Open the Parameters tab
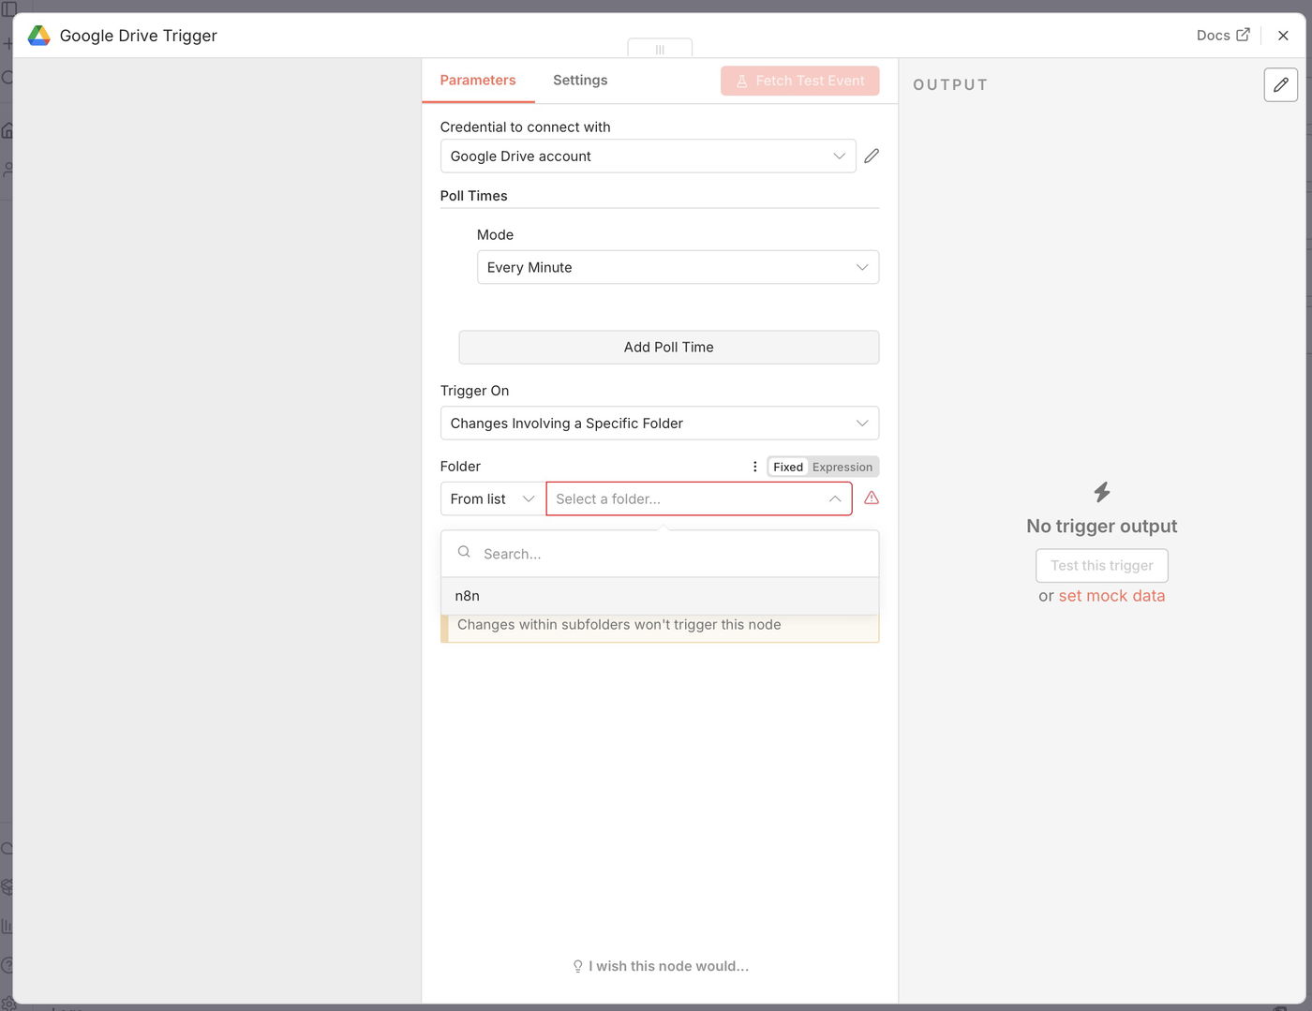This screenshot has height=1011, width=1312. 478,81
